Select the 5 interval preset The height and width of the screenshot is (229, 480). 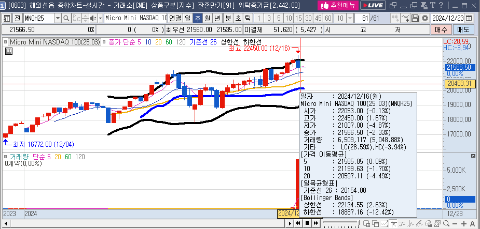click(x=279, y=18)
